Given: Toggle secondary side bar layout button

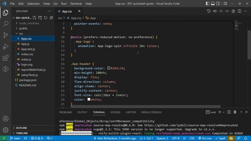Looking at the screenshot, I should point(218,4).
